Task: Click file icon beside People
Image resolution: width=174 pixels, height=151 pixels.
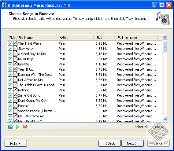Action: (x=15, y=106)
